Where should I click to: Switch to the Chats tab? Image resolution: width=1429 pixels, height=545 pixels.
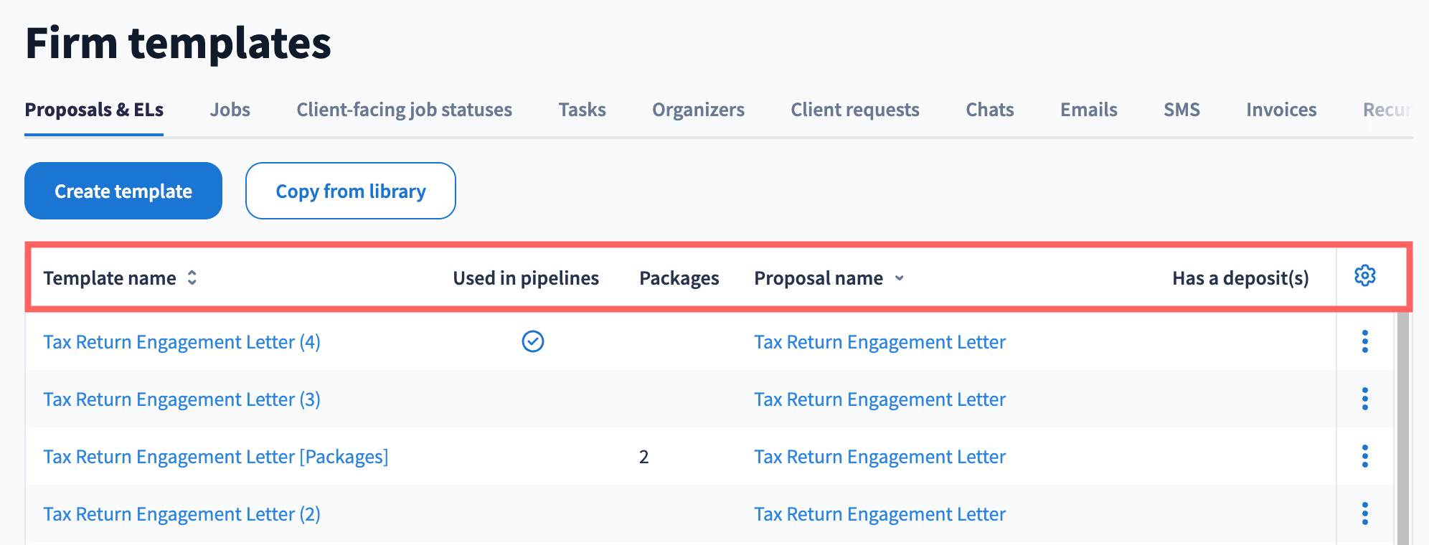tap(990, 110)
